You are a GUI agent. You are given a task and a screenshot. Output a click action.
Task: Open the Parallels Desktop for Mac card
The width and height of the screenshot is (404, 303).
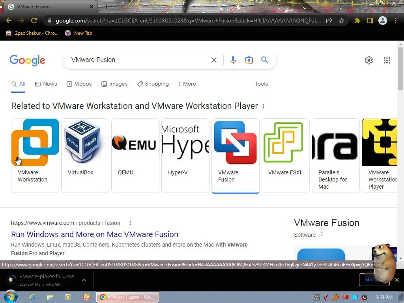pos(335,155)
